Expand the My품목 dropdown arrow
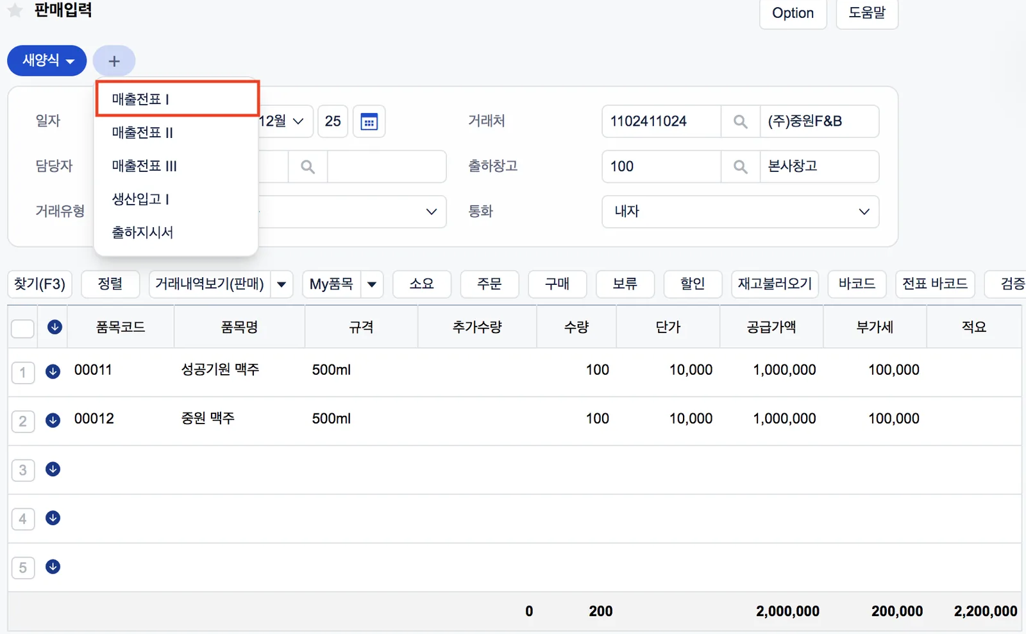Screen dimensions: 1026x634 click(x=372, y=284)
